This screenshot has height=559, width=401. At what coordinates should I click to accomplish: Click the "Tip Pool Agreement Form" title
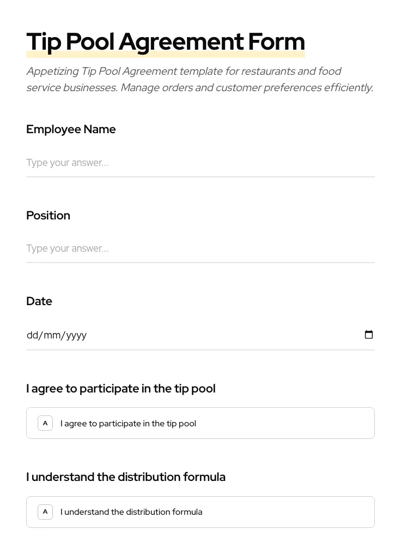[x=166, y=41]
